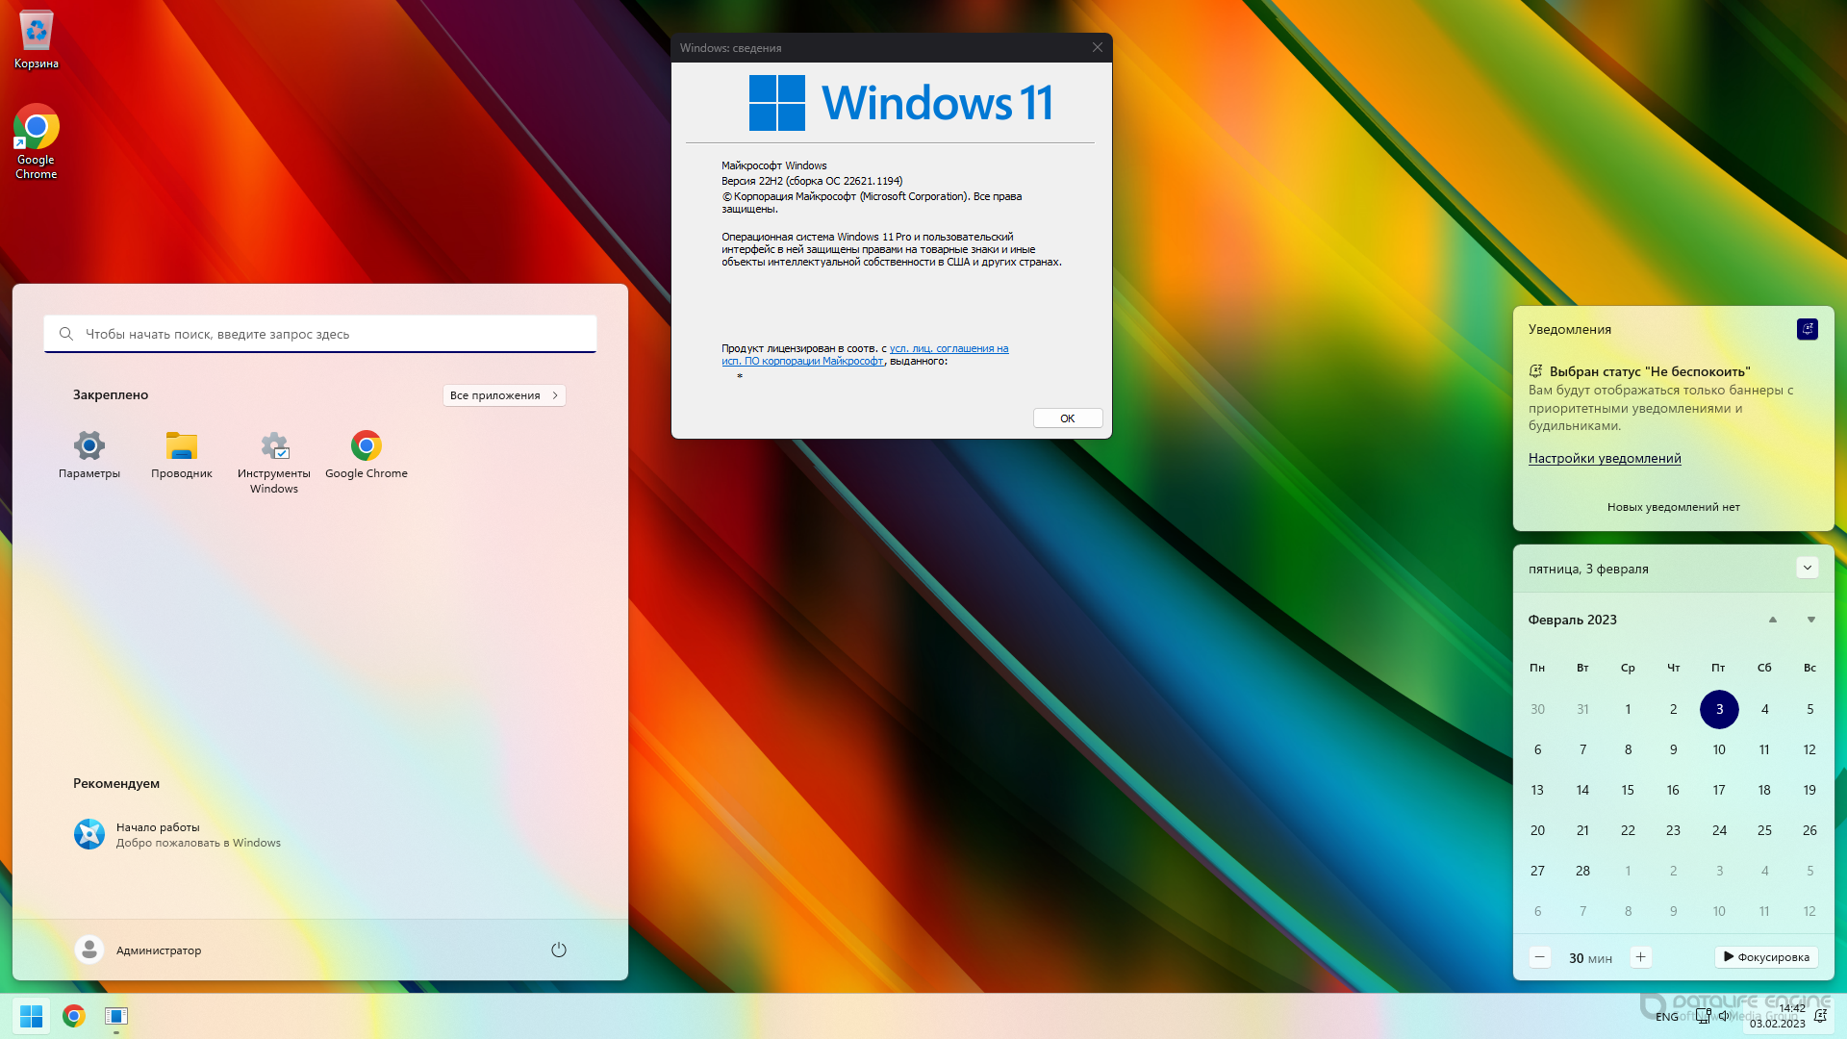Open the Администратор user account menu
Image resolution: width=1847 pixels, height=1039 pixels.
[139, 950]
